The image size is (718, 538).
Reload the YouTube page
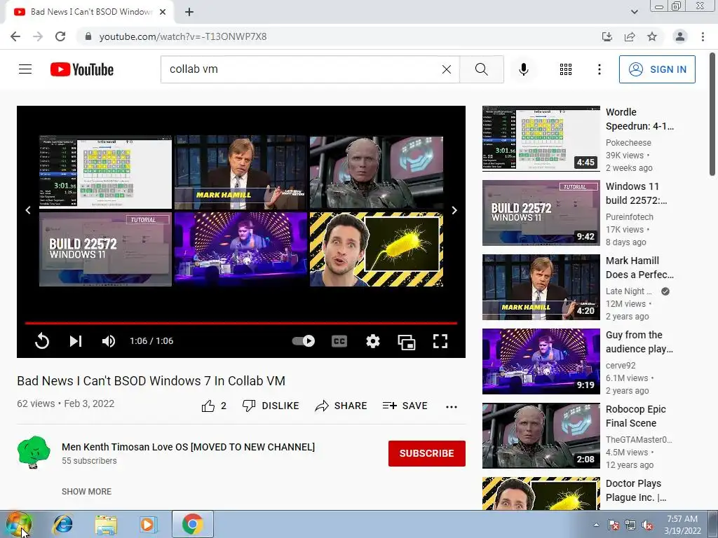[60, 36]
